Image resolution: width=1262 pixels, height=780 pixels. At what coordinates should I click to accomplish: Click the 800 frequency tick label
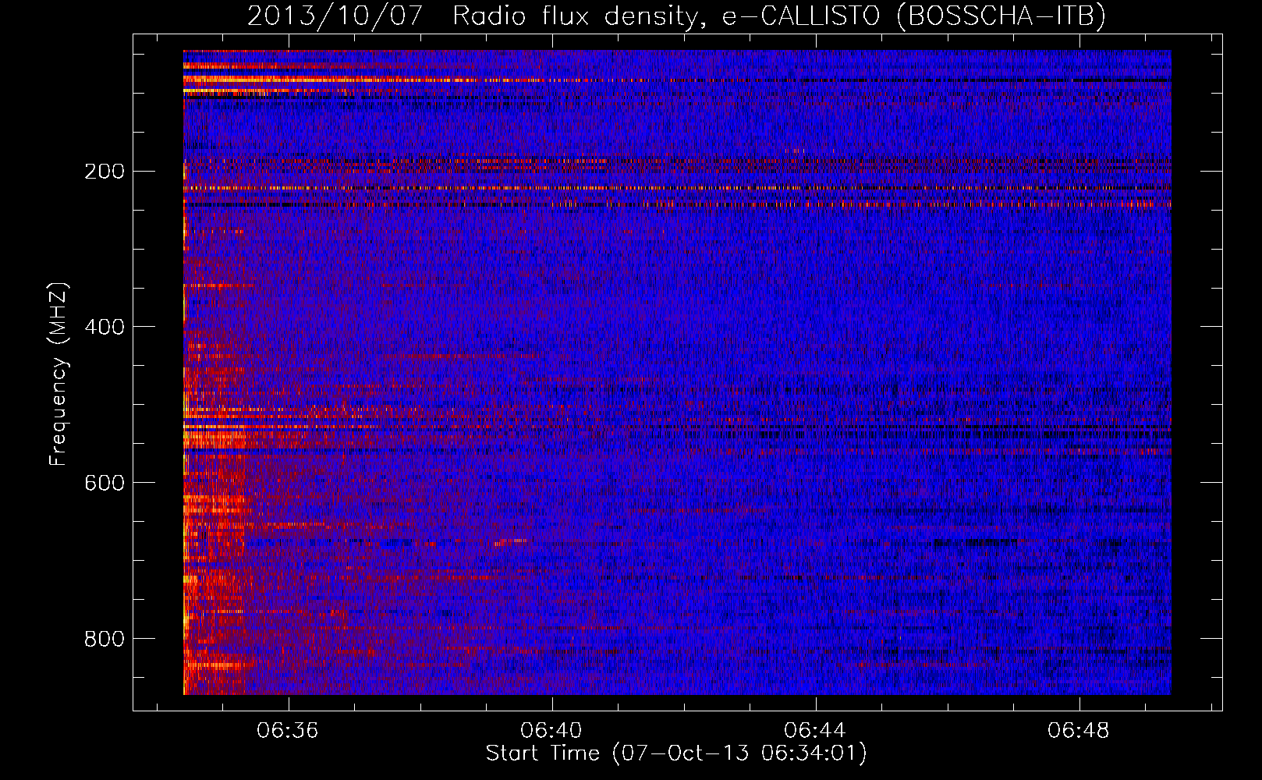click(x=105, y=639)
